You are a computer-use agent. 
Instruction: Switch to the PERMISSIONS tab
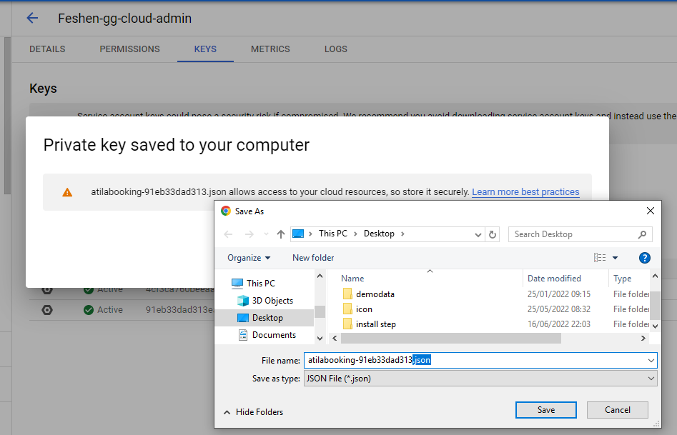(x=129, y=49)
